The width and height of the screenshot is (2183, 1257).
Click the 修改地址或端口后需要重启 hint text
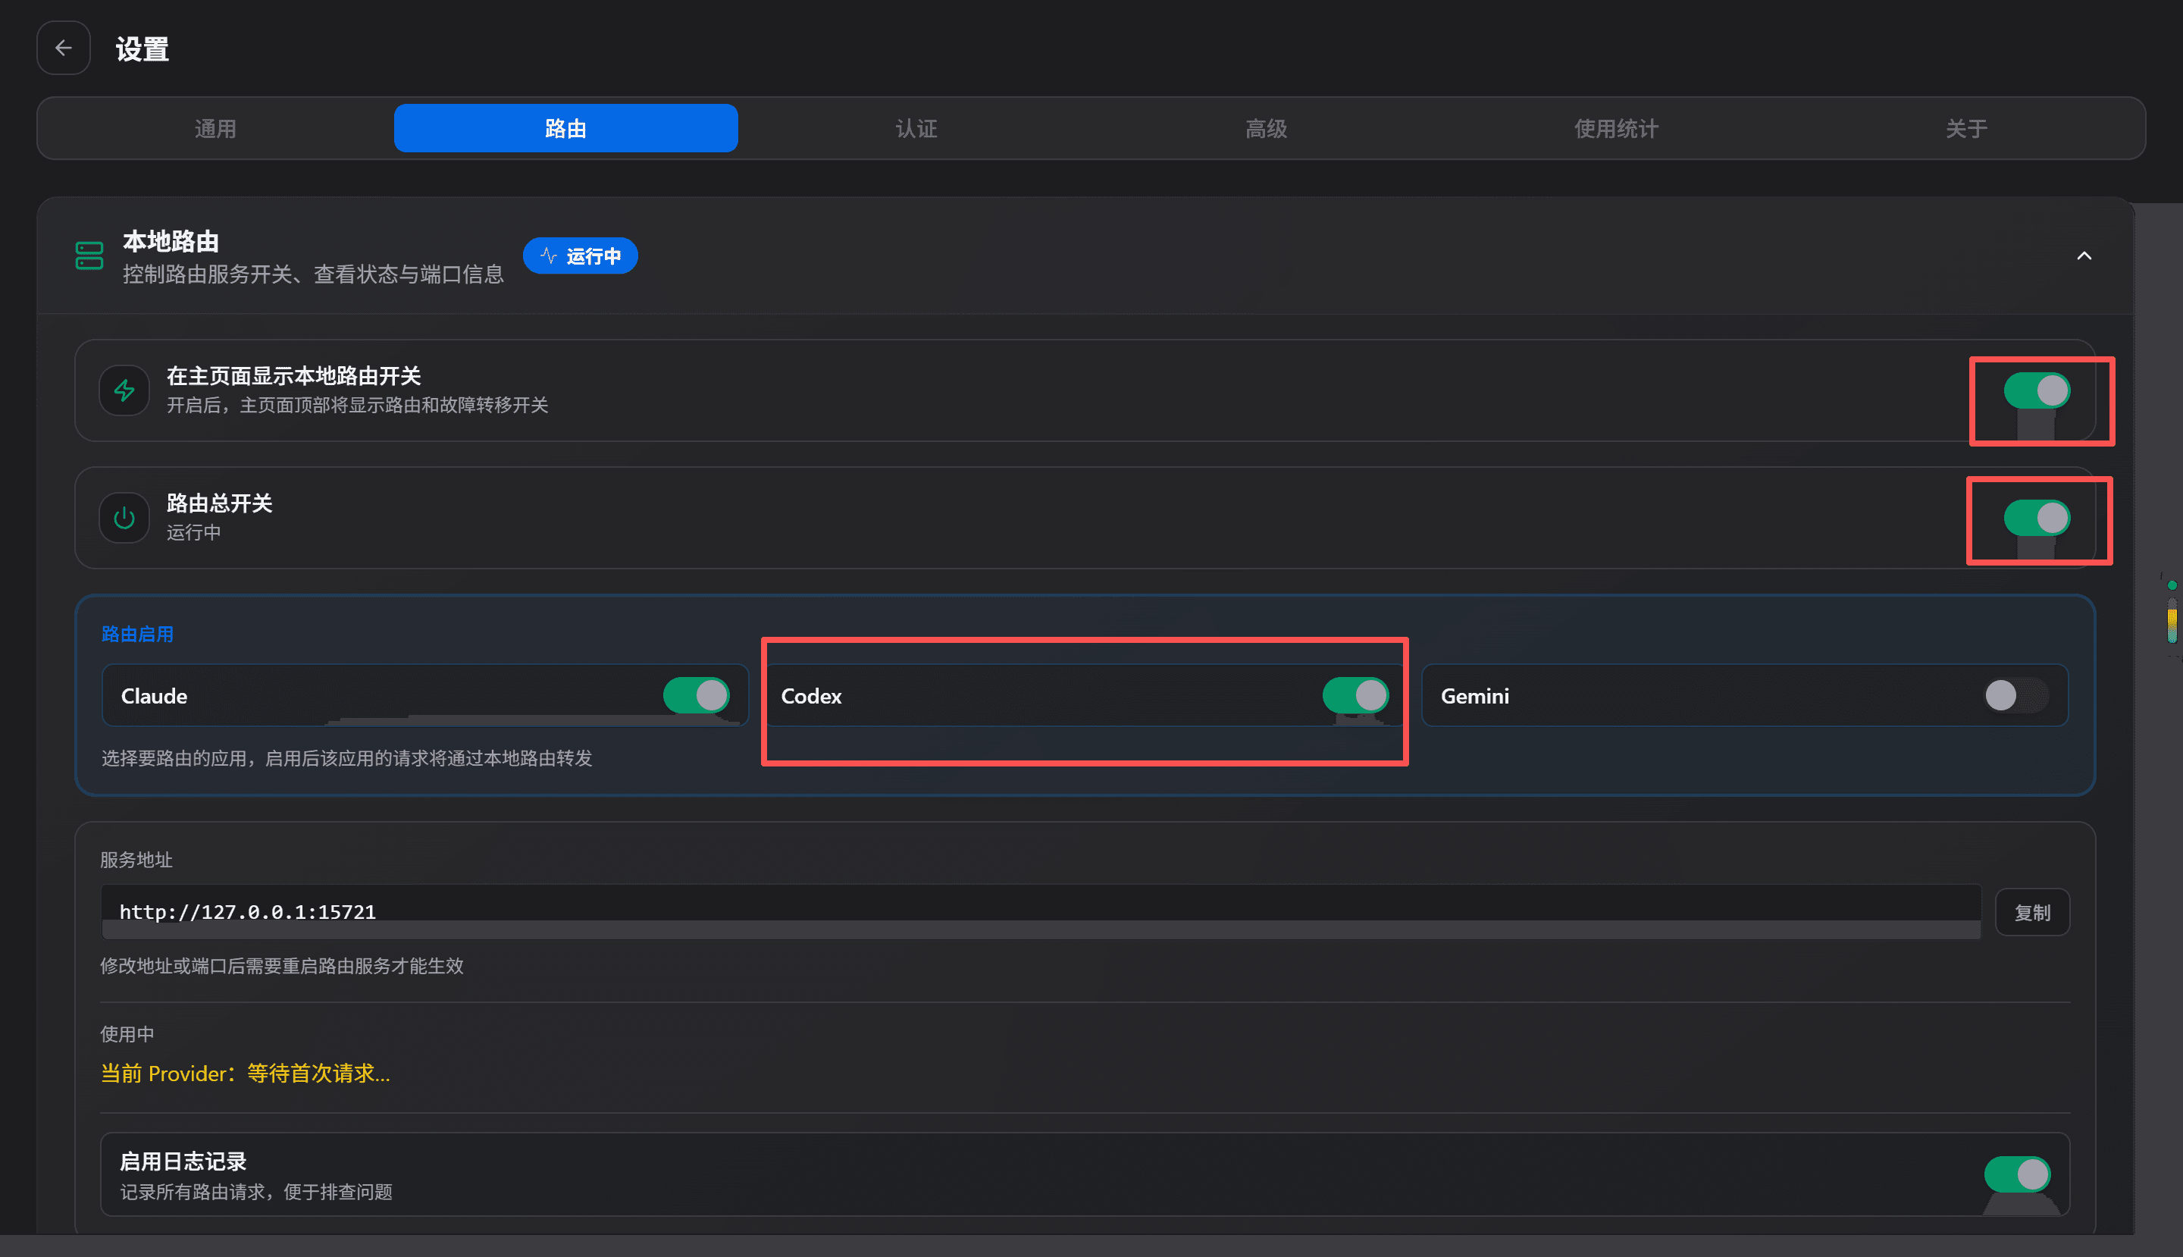tap(282, 965)
